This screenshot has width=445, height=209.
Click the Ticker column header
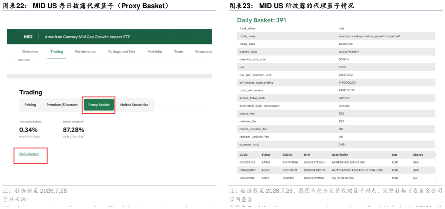266,155
